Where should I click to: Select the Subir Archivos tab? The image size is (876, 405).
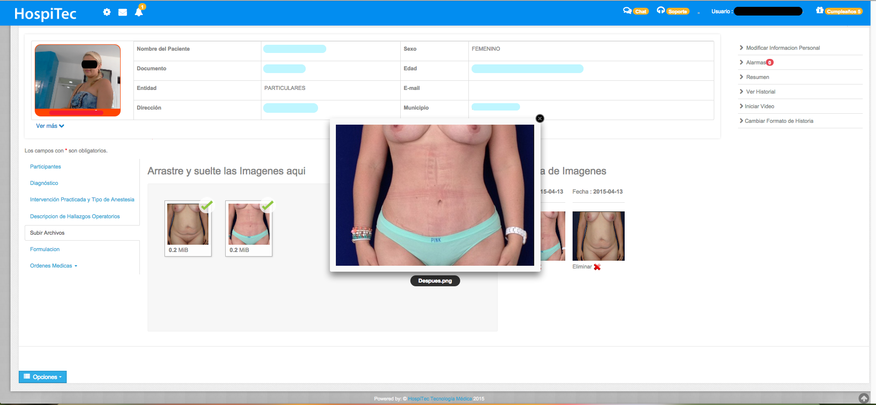click(x=48, y=233)
